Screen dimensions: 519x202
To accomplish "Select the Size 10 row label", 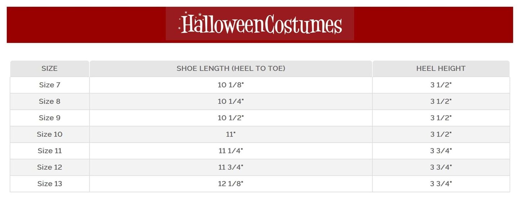I will click(49, 134).
